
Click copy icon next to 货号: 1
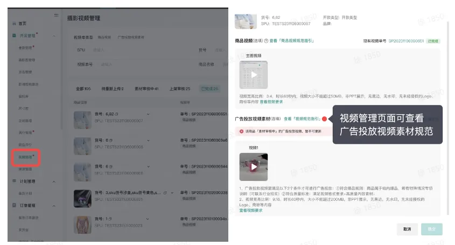pyautogui.click(x=110, y=219)
